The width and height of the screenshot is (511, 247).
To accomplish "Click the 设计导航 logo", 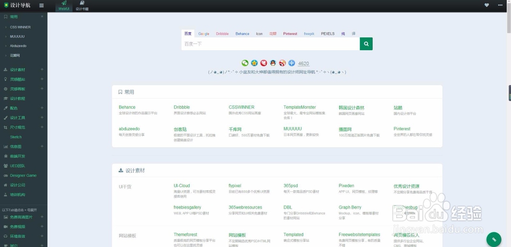I will 17,5.
